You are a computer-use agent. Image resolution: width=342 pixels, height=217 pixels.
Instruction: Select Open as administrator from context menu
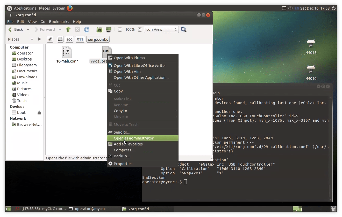pos(134,138)
